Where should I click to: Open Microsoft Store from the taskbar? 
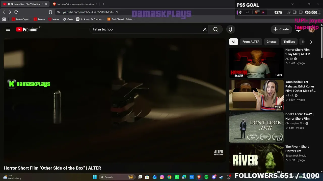pos(147,177)
